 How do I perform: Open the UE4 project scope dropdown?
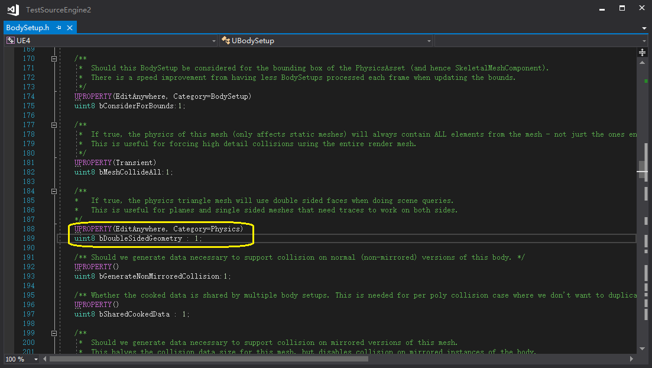pyautogui.click(x=213, y=40)
